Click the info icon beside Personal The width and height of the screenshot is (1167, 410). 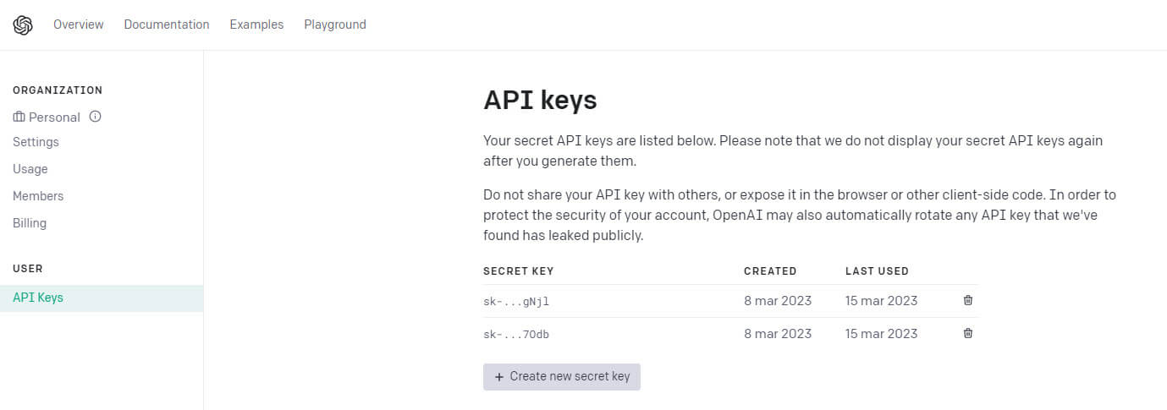pos(95,117)
